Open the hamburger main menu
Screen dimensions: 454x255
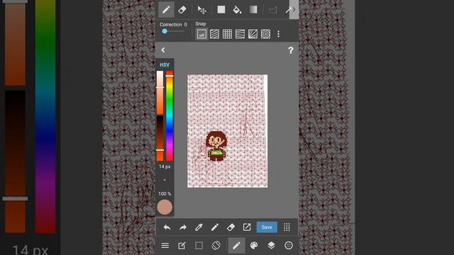[x=165, y=246]
